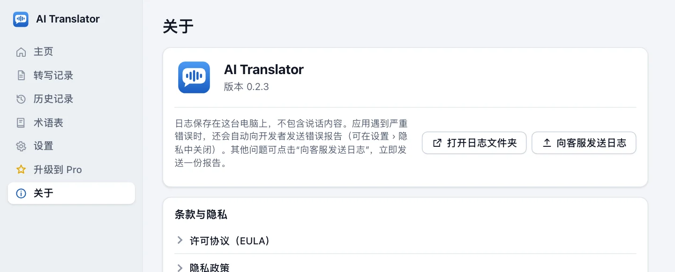Open the 术语表 page
The image size is (675, 272).
tap(71, 123)
